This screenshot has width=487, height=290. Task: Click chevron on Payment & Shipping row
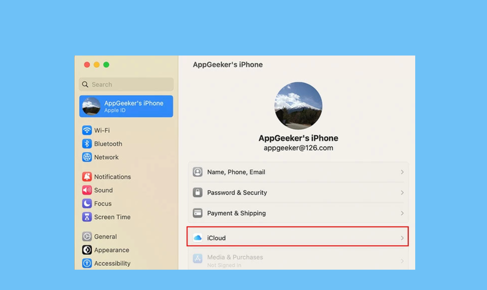click(x=402, y=213)
